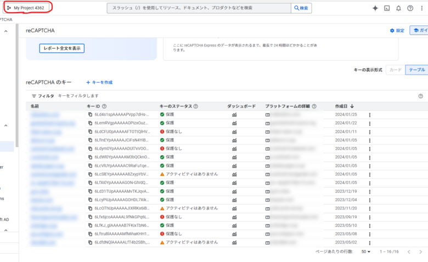The image size is (428, 262).
Task: Copy key ID 6LemRVgpAAAAAOPizxOuz
Action: pos(90,123)
